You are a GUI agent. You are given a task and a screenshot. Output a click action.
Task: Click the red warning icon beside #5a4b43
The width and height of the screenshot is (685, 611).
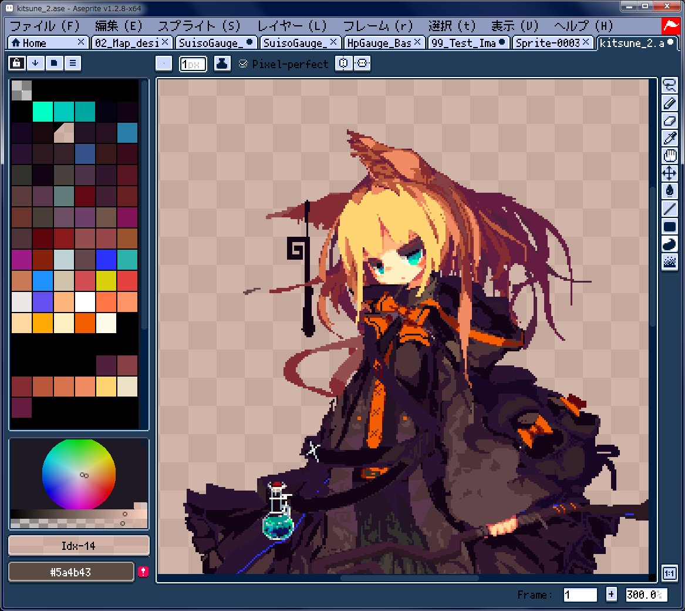(143, 572)
